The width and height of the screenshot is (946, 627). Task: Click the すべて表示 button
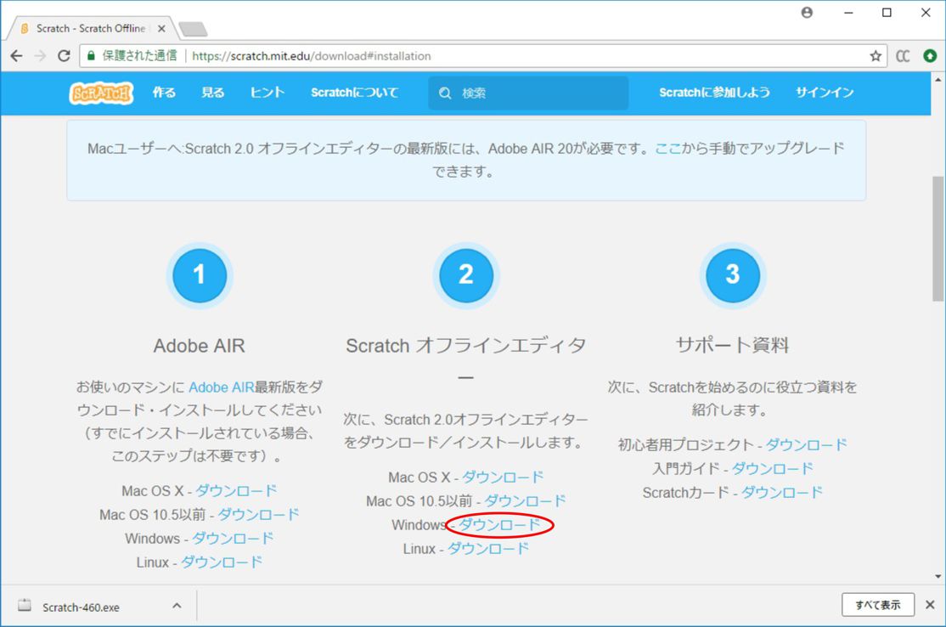pyautogui.click(x=878, y=605)
